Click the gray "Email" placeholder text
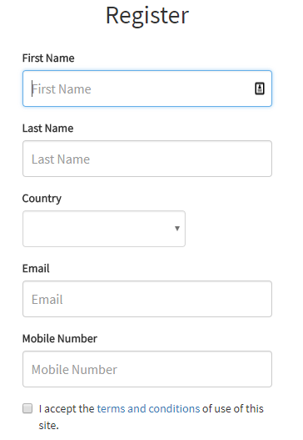The width and height of the screenshot is (303, 440). pyautogui.click(x=47, y=300)
